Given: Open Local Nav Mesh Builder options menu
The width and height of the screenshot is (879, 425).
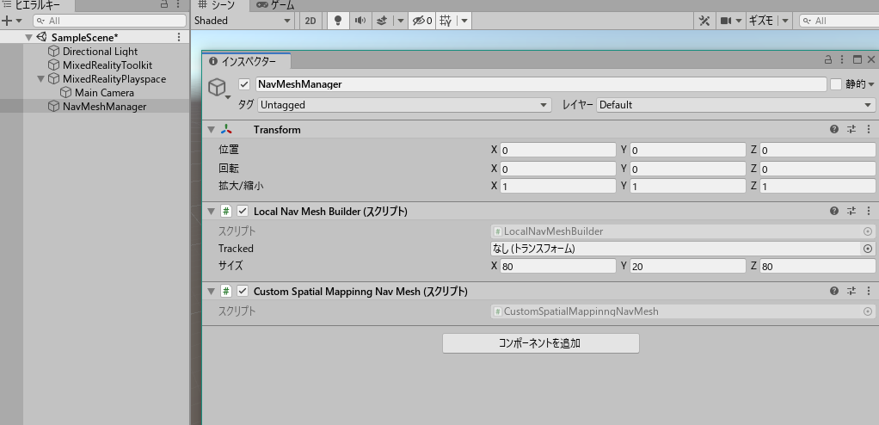Looking at the screenshot, I should click(869, 212).
